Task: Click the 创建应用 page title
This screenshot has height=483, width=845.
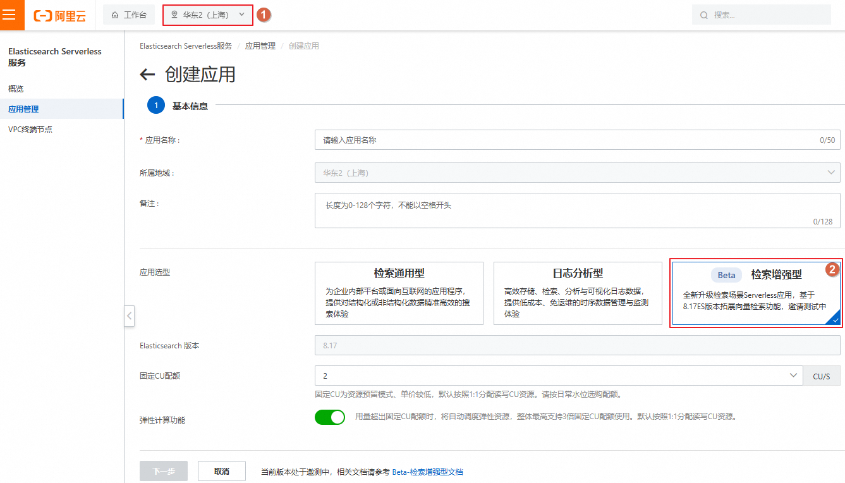Action: pos(200,75)
